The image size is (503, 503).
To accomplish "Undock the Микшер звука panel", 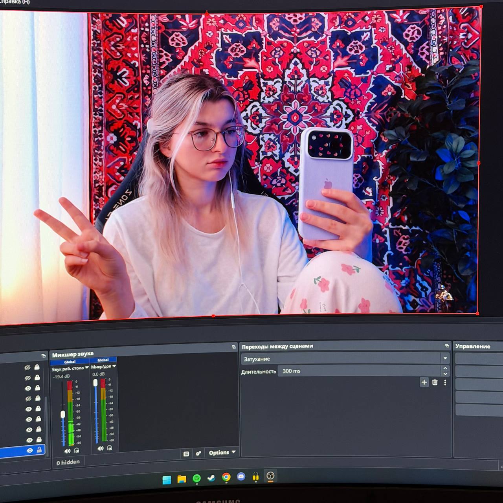I will click(234, 347).
